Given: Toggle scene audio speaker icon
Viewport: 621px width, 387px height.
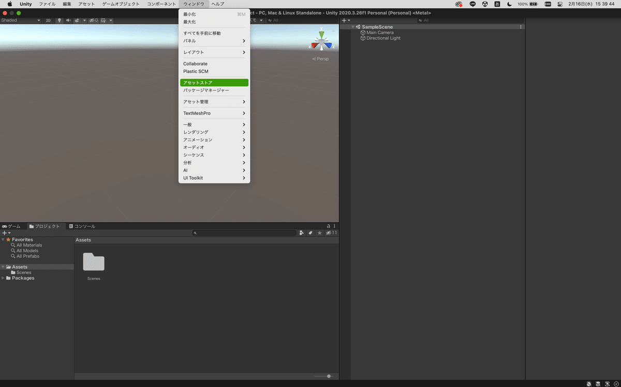Looking at the screenshot, I should click(68, 20).
